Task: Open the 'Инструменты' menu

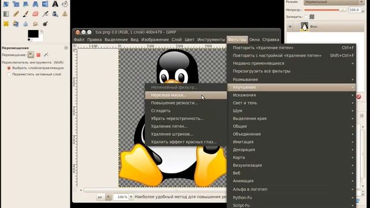Action: click(211, 40)
